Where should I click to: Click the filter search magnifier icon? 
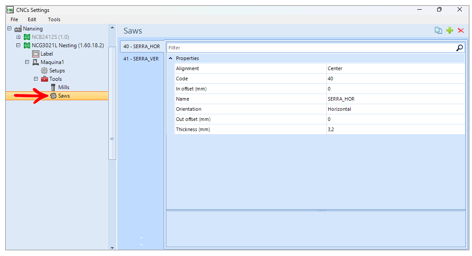coord(459,48)
